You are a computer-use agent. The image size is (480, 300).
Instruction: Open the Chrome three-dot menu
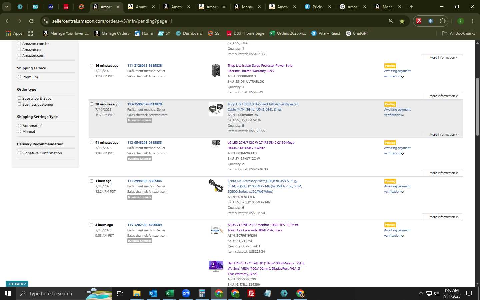[x=472, y=21]
